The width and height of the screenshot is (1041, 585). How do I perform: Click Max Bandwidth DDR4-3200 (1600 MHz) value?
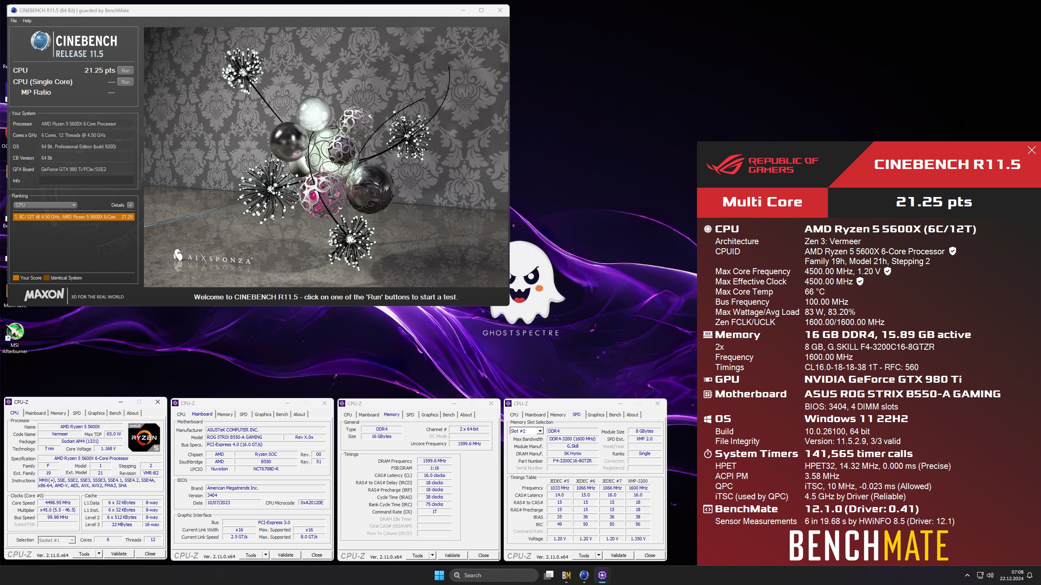pyautogui.click(x=572, y=439)
